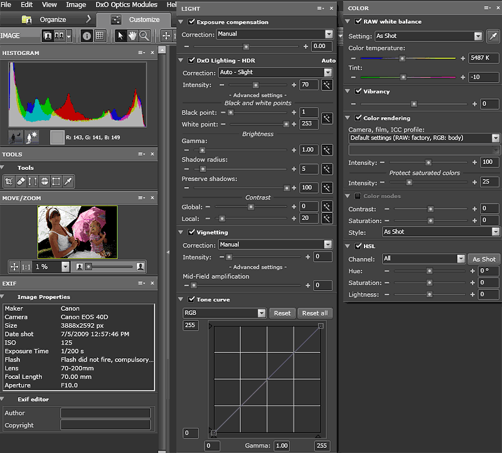502x453 pixels.
Task: Enable the Color modes checkbox
Action: point(358,196)
